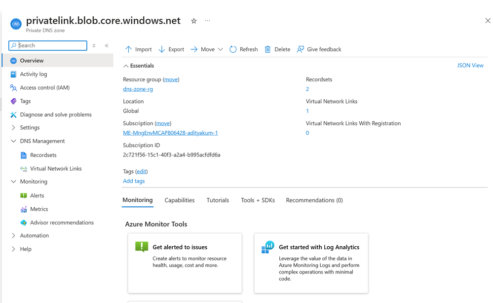Open Give feedback from the toolbar

click(319, 49)
